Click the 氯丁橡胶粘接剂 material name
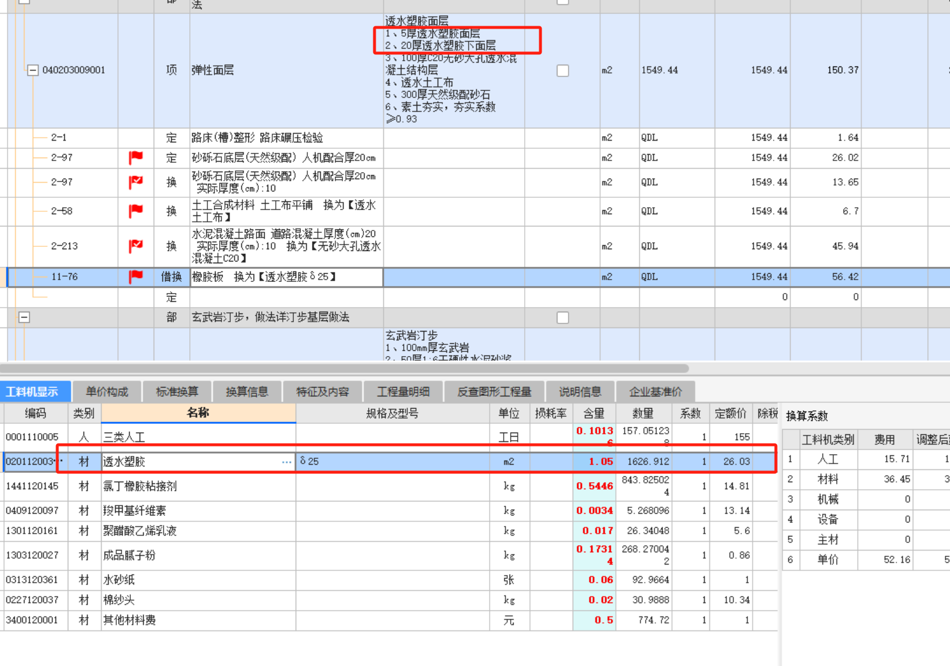This screenshot has width=950, height=666. click(x=140, y=486)
